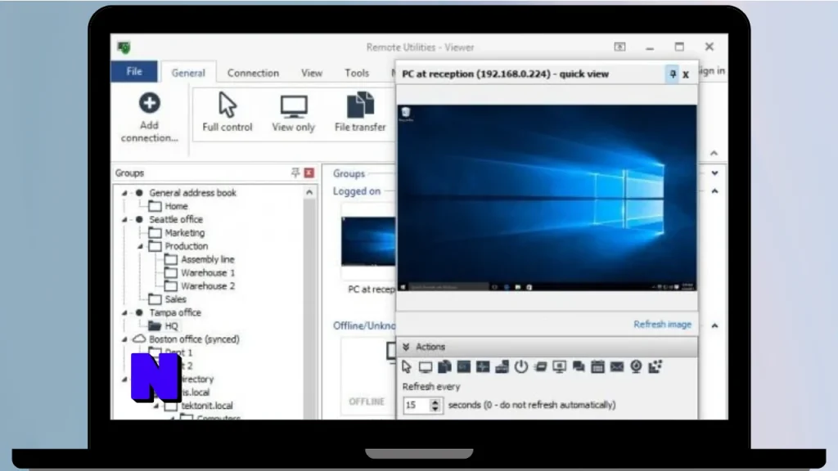
Task: Click the Add connection button
Action: coord(149,118)
